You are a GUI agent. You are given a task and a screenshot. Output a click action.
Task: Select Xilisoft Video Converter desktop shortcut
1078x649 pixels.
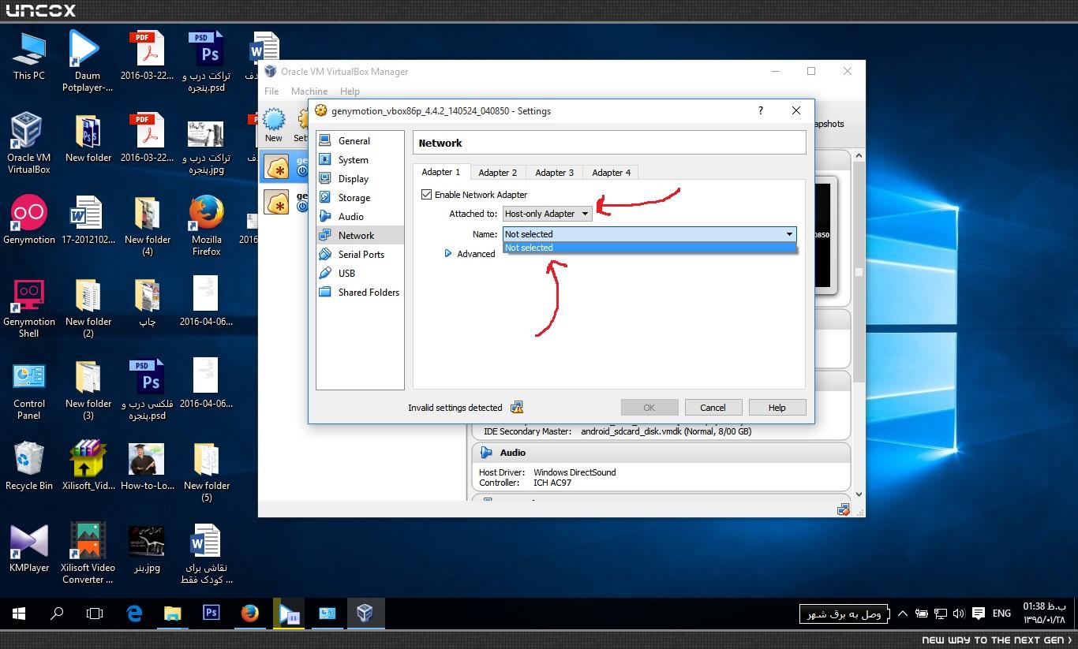[x=88, y=554]
